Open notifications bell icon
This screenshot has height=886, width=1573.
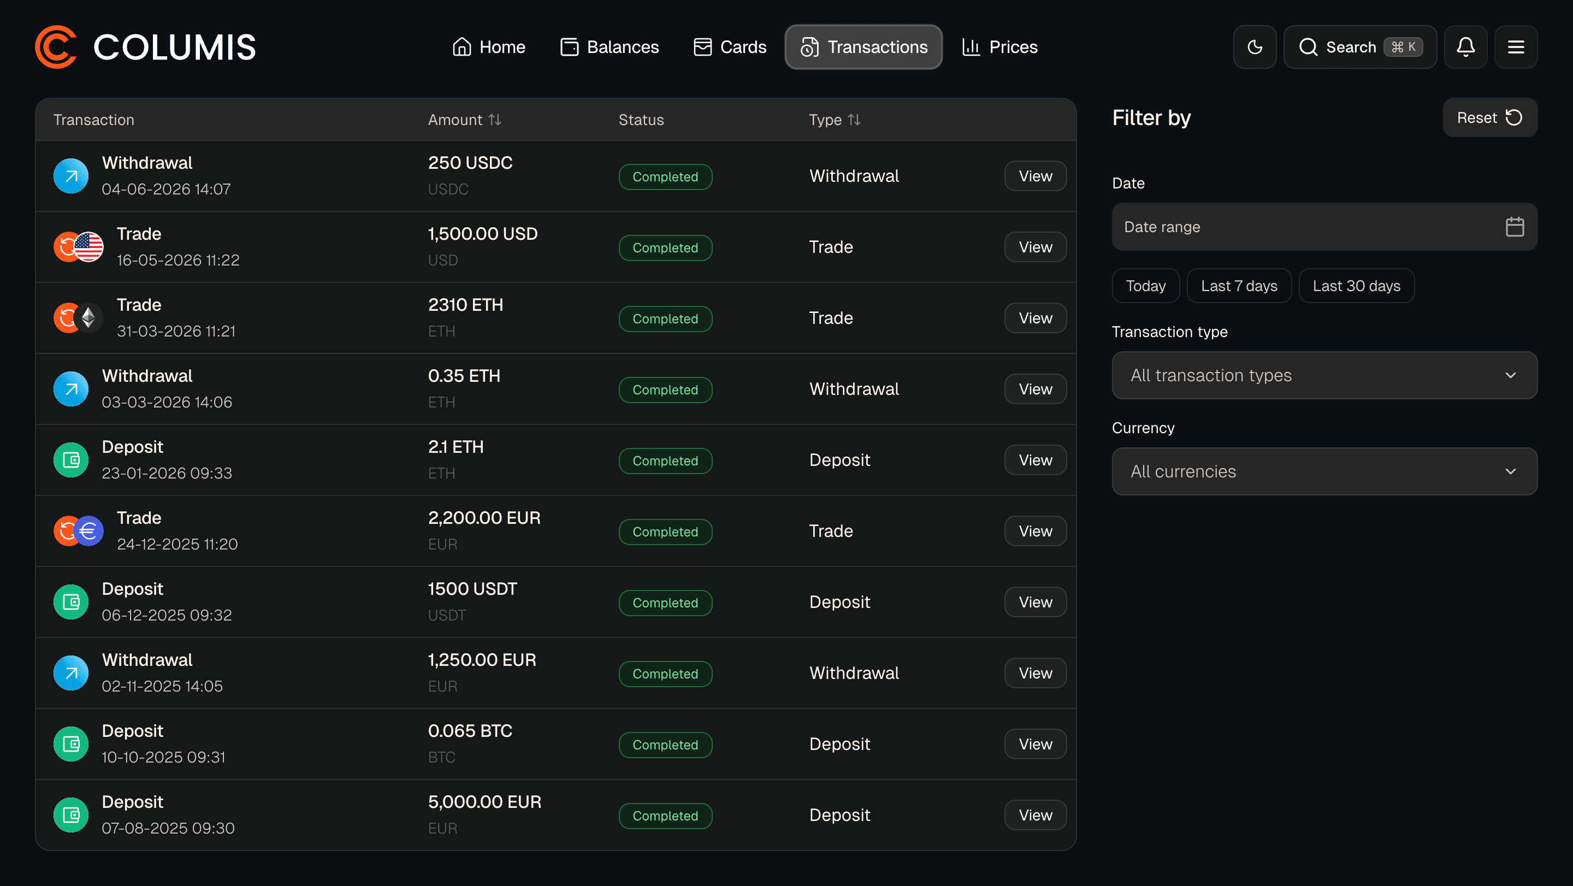(x=1465, y=47)
